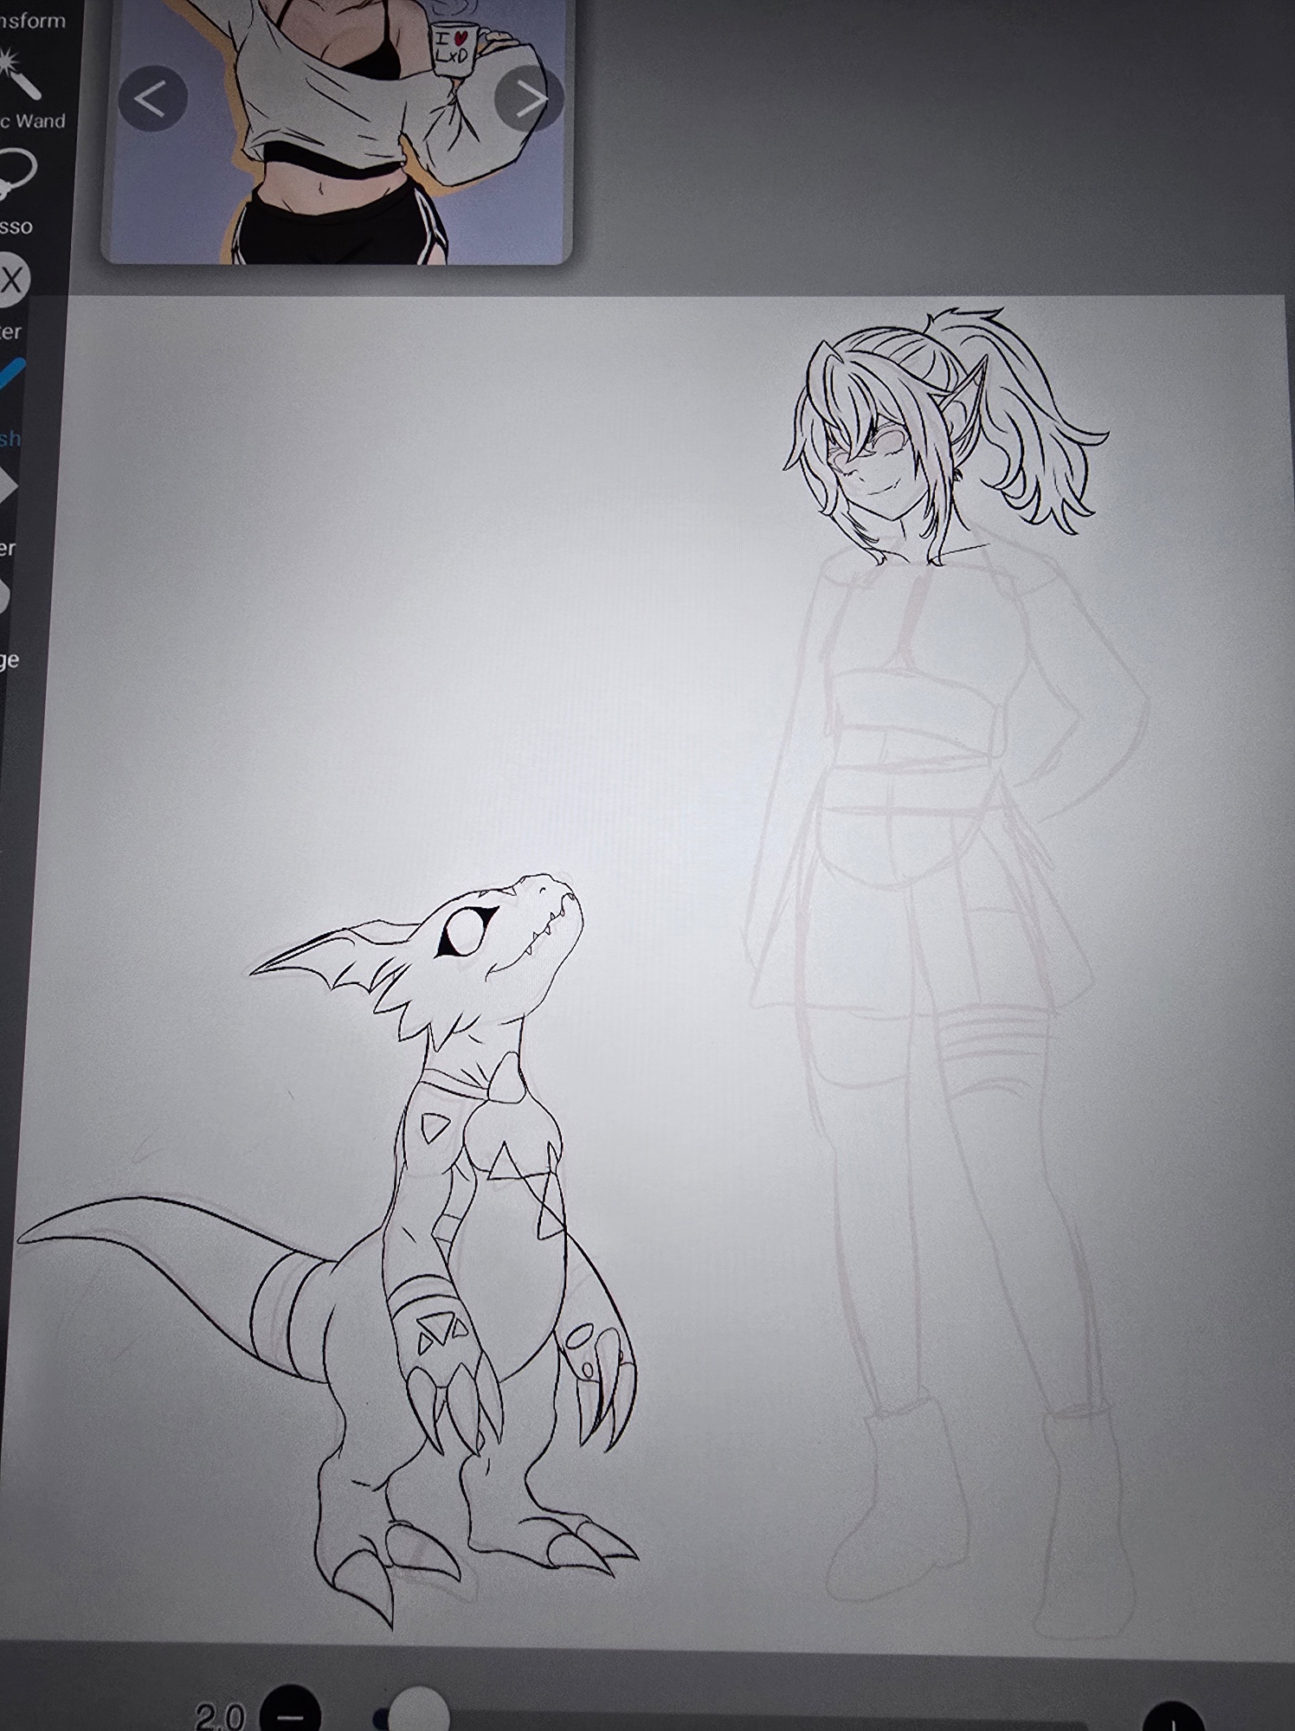This screenshot has width=1295, height=1731.
Task: Tap the 2.0 brush thickness value
Action: click(220, 1715)
